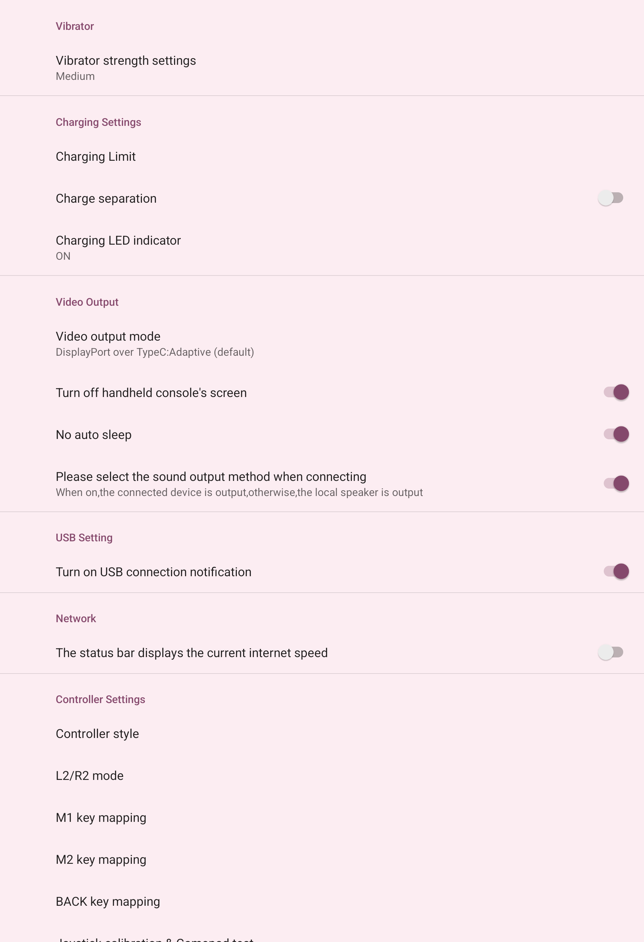Click the Network section header
Viewport: 644px width, 942px height.
click(76, 618)
